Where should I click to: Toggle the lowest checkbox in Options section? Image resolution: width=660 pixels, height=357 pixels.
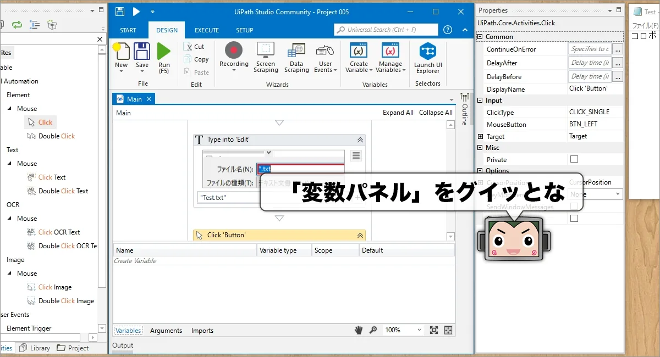[574, 218]
